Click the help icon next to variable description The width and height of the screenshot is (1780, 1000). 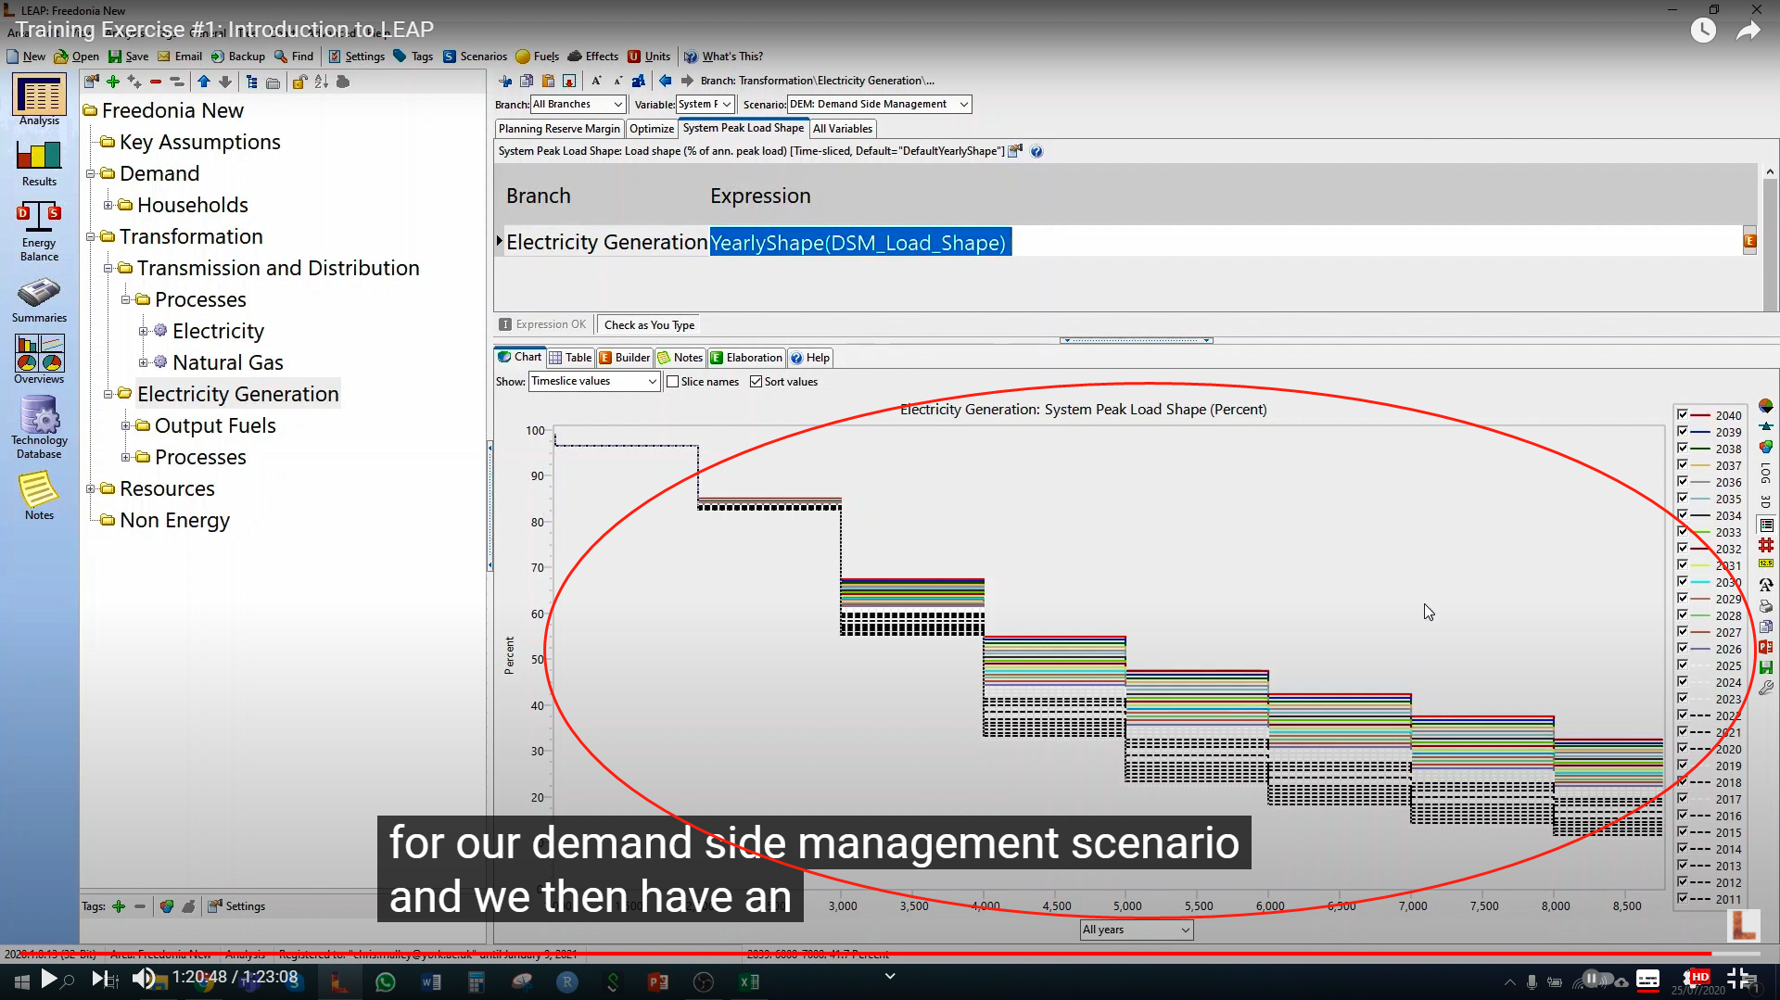coord(1036,151)
